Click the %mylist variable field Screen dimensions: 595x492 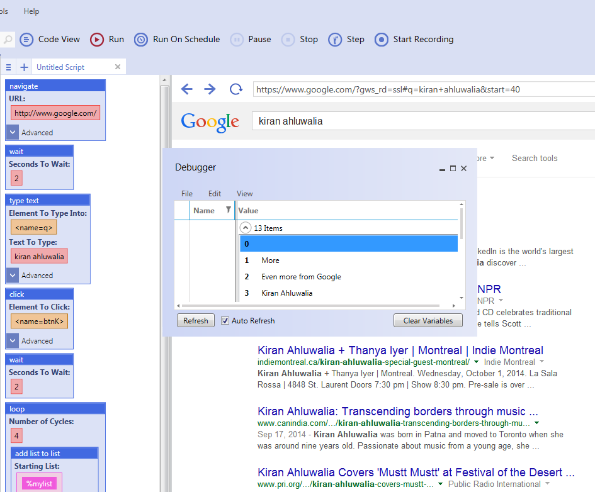point(39,483)
